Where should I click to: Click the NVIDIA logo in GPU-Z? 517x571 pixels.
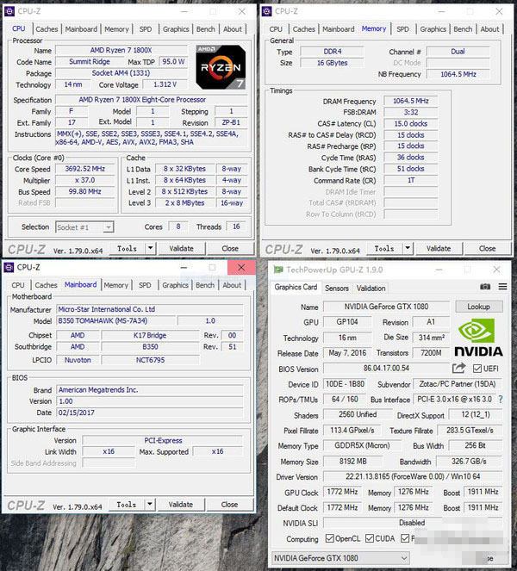point(478,338)
